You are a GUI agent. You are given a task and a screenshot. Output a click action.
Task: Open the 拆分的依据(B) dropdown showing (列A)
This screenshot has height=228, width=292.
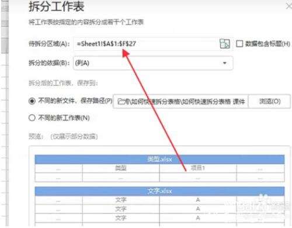click(153, 63)
